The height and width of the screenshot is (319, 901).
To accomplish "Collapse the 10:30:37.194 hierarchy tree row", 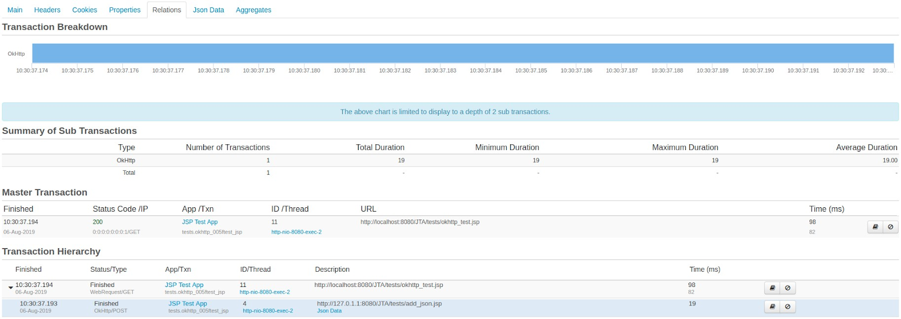I will [11, 288].
